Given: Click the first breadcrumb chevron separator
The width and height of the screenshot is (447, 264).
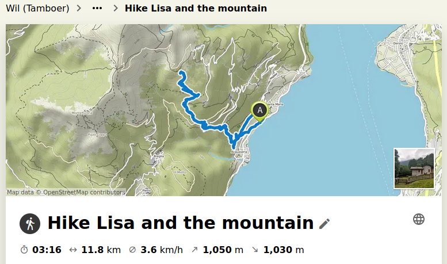Looking at the screenshot, I should pos(79,8).
